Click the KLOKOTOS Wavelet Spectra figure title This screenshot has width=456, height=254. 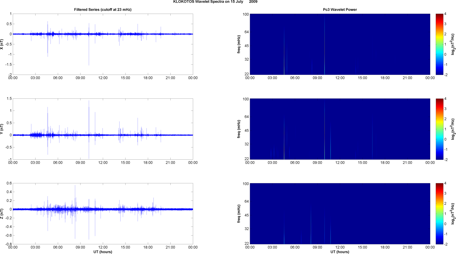coord(215,2)
